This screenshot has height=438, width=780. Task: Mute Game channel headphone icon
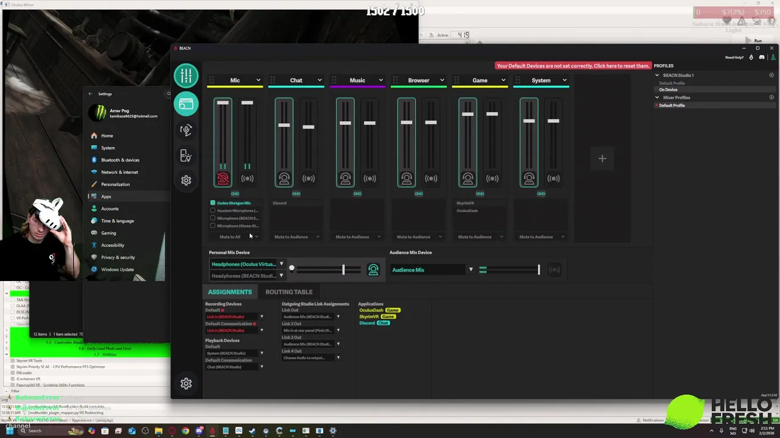point(467,179)
